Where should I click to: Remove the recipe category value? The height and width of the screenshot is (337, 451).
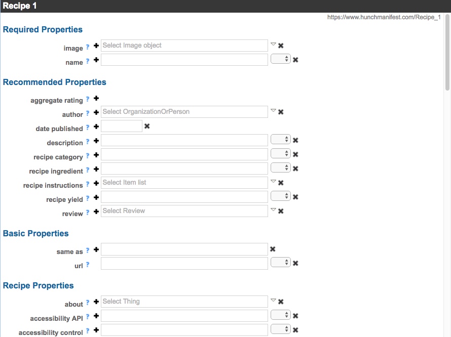click(295, 154)
